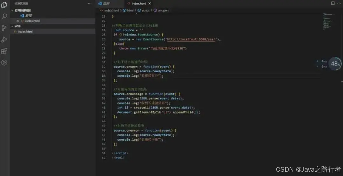The image size is (343, 176).
Task: Click the localhost:8088/sse URL in code
Action: 191,39
